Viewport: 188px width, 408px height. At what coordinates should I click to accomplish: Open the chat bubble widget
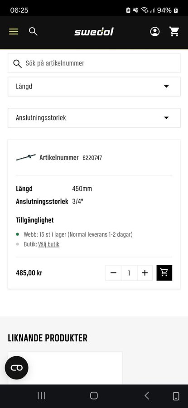click(x=17, y=368)
